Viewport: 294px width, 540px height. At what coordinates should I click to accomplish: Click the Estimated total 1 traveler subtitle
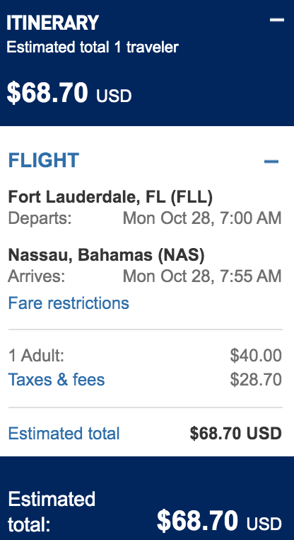point(93,47)
